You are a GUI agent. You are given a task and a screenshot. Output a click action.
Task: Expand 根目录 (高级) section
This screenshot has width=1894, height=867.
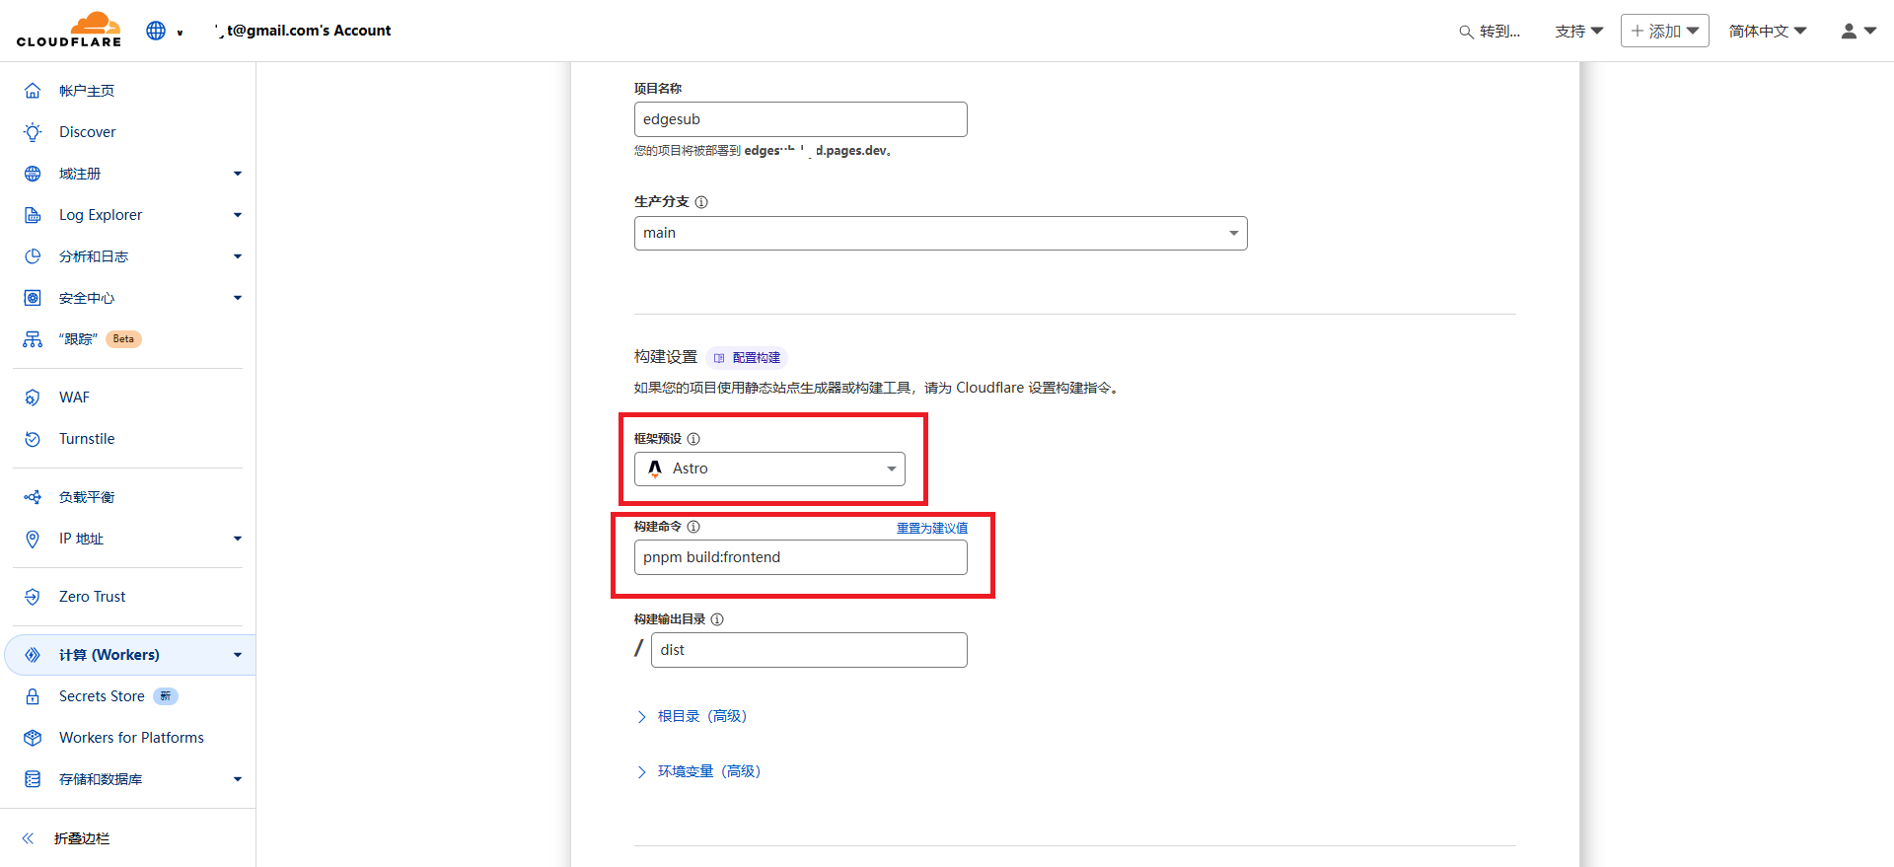click(x=701, y=716)
